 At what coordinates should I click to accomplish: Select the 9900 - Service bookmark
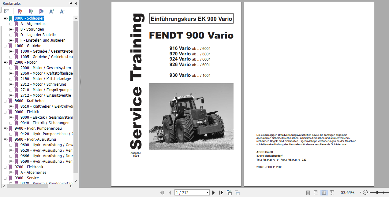pos(27,178)
